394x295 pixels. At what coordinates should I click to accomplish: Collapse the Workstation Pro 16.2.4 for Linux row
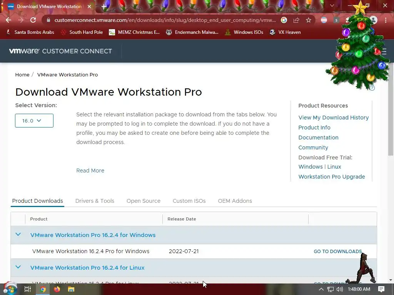pos(18,267)
